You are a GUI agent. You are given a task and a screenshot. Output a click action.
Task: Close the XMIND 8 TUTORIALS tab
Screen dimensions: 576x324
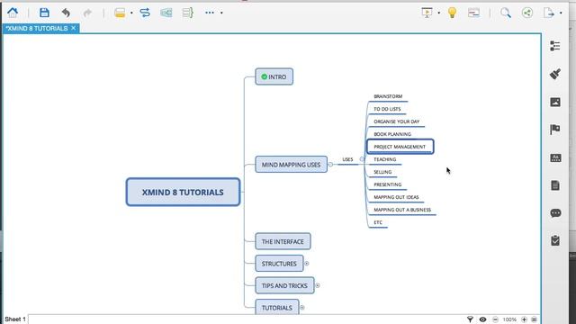74,28
